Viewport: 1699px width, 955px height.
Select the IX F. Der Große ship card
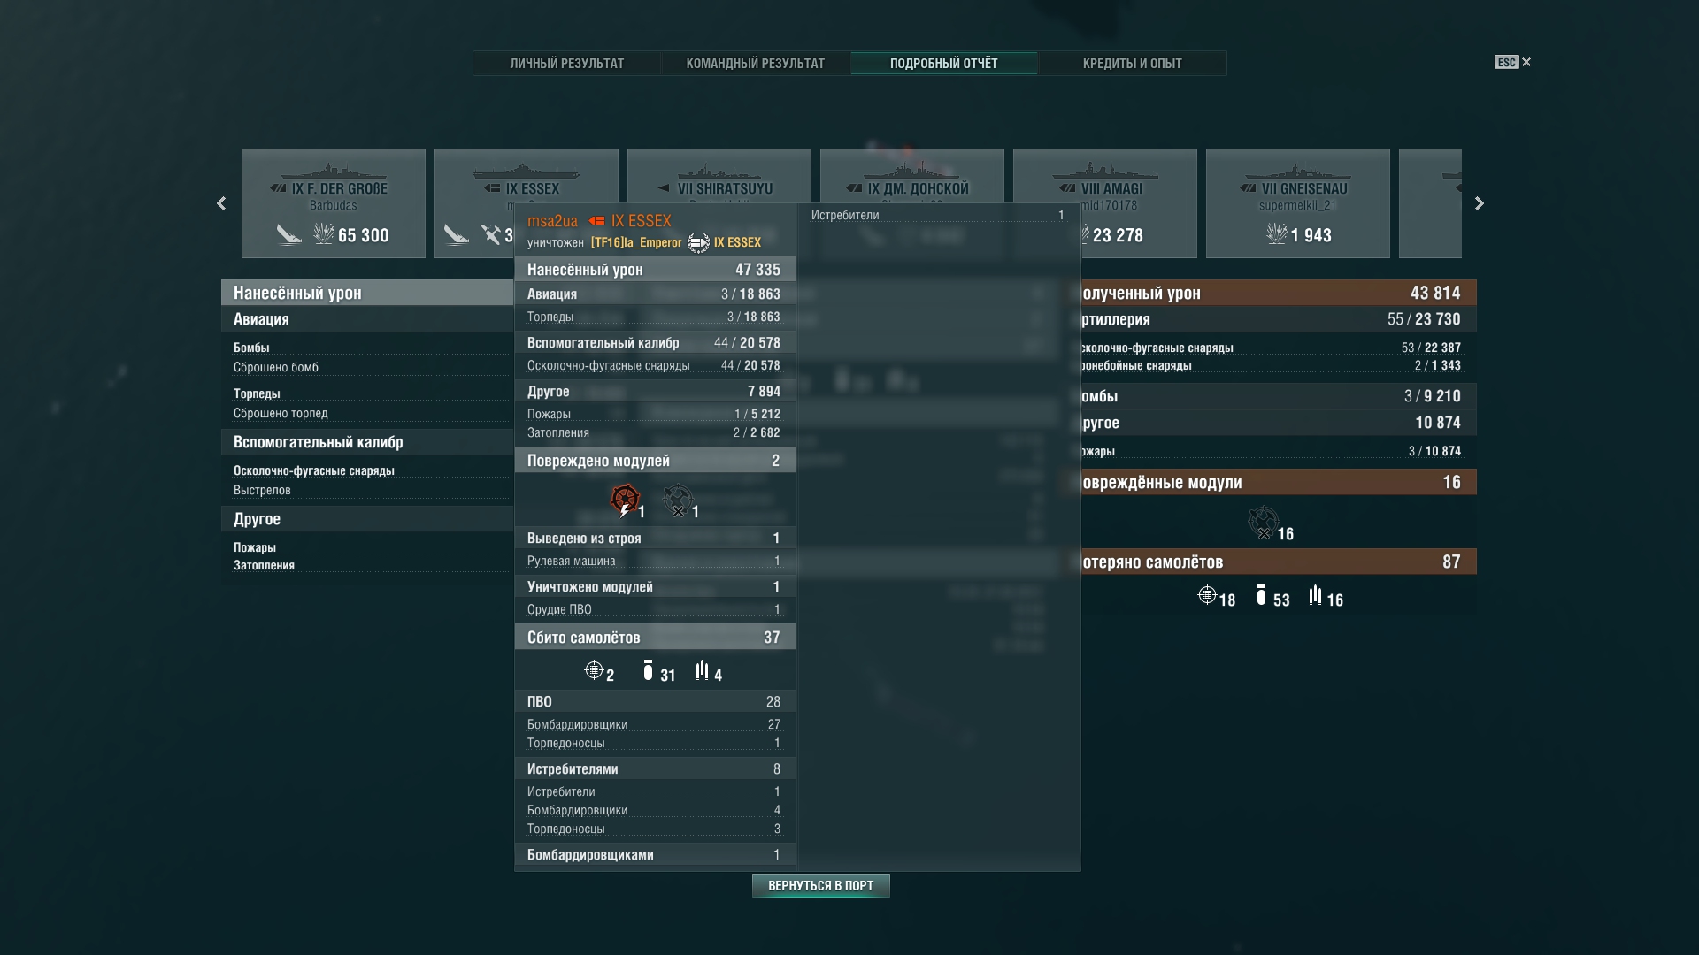click(333, 203)
